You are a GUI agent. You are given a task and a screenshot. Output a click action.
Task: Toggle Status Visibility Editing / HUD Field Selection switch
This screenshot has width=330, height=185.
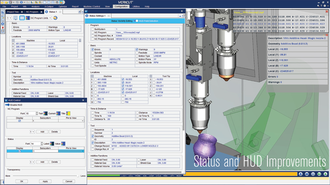coord(136,21)
